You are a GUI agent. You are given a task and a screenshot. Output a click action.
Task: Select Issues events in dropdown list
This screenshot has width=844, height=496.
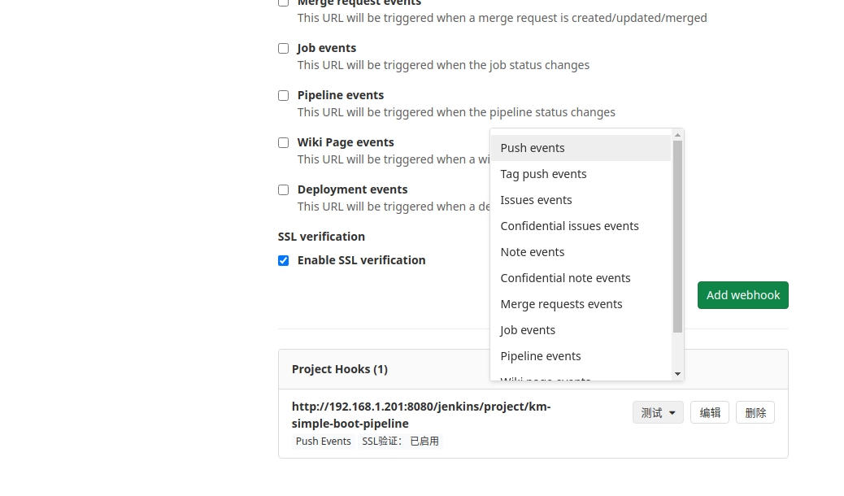[x=536, y=200]
